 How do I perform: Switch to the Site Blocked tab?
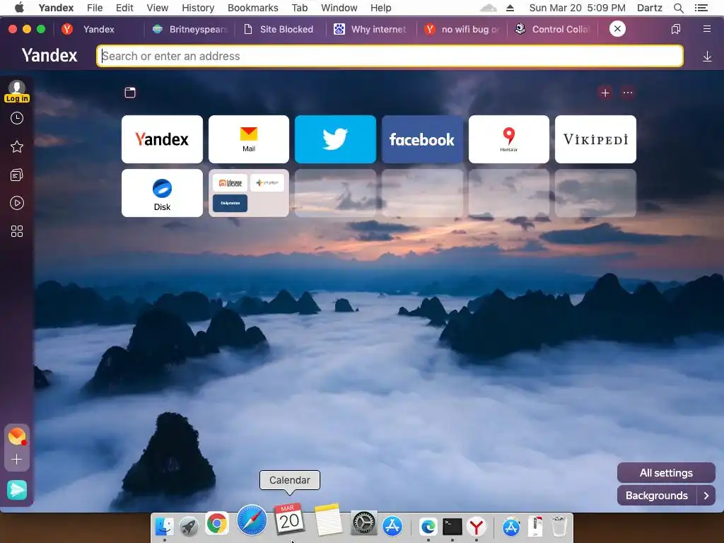[x=280, y=29]
